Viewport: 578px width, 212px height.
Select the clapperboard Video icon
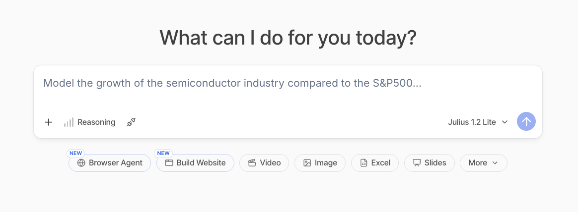(x=252, y=163)
